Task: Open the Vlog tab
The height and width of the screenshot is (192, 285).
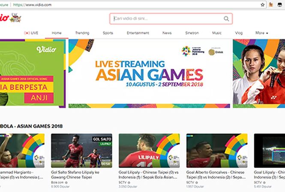Action: coord(239,33)
